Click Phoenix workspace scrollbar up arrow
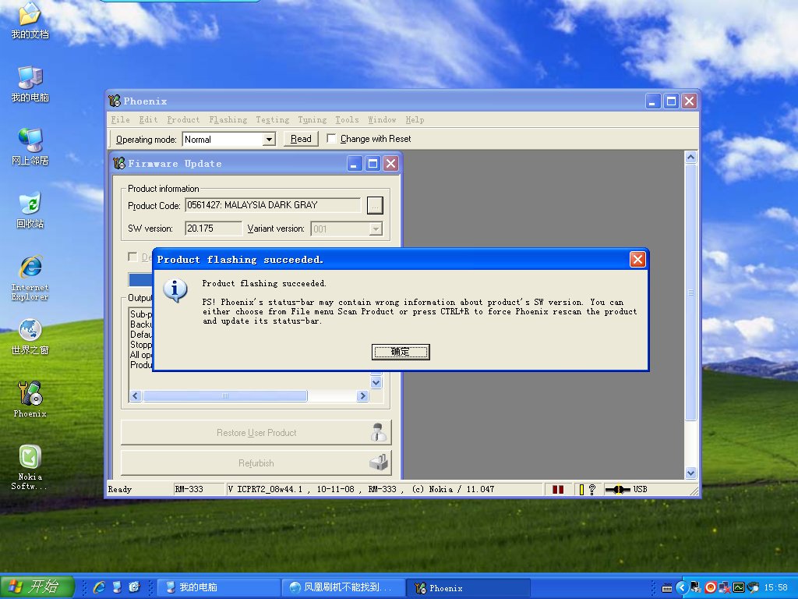The height and width of the screenshot is (599, 798). pos(690,157)
